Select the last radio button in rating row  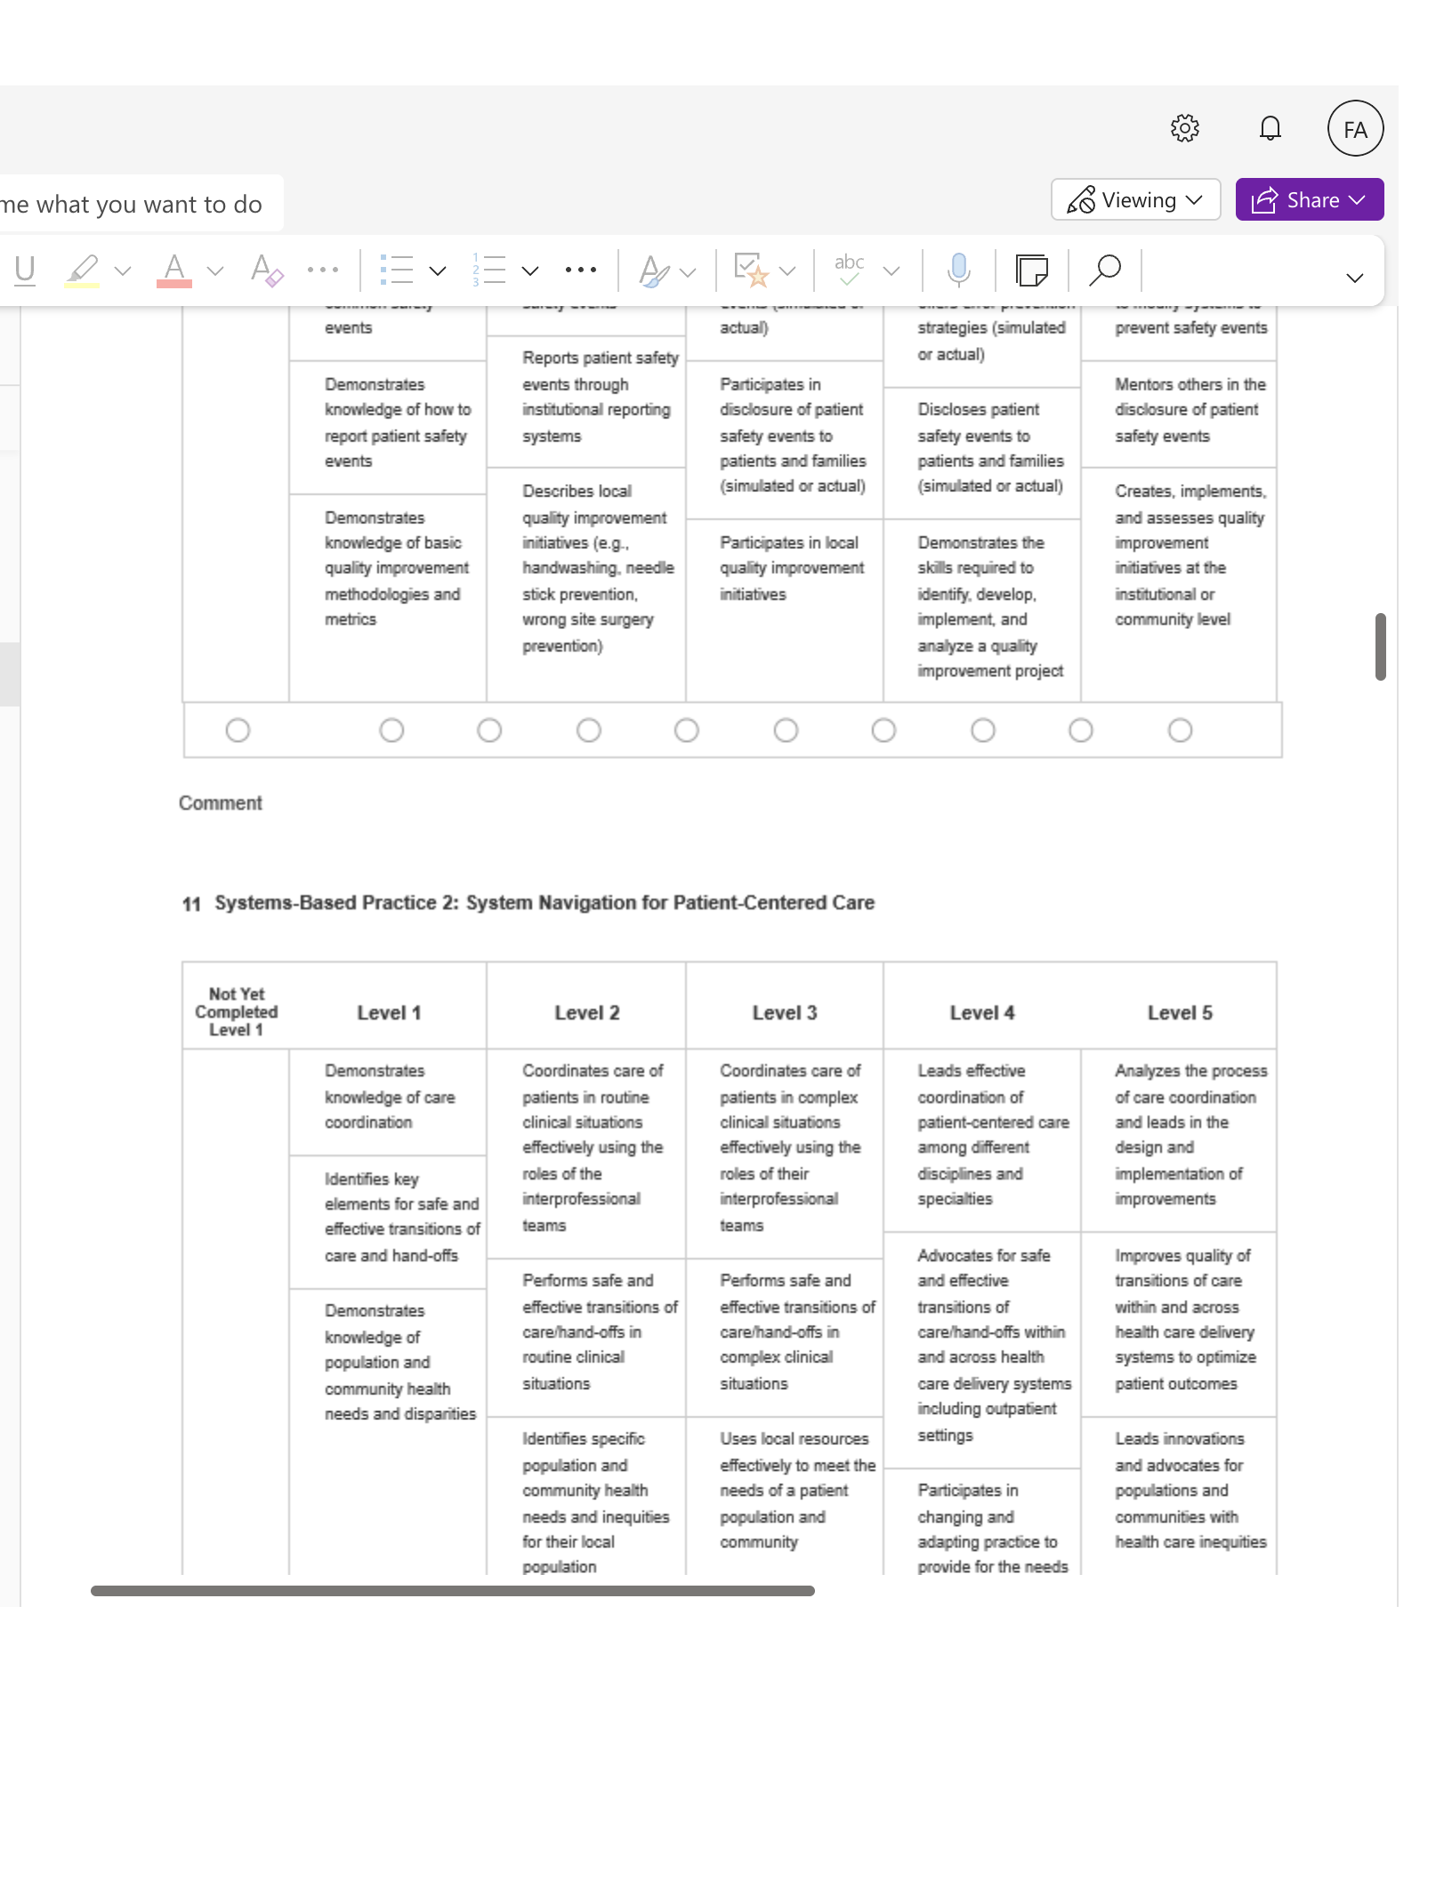point(1180,731)
